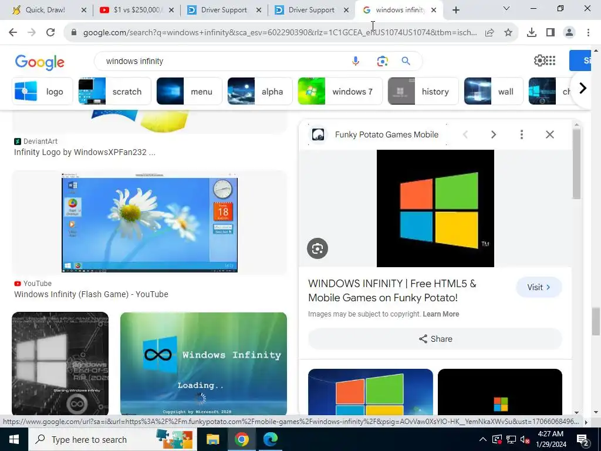The image size is (601, 451).
Task: Open the Chrome taskbar icon
Action: click(241, 439)
